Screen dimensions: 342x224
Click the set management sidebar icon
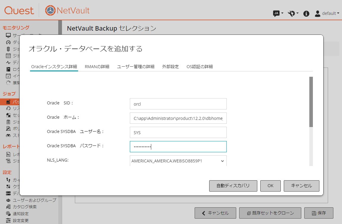[8, 115]
